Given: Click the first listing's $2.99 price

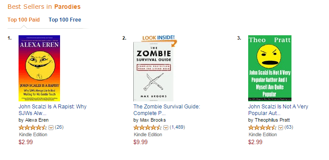Looking at the screenshot, I should pyautogui.click(x=26, y=142).
